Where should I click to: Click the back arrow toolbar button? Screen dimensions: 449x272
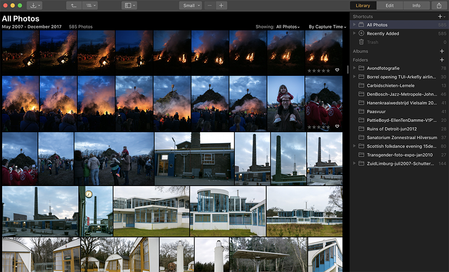point(74,6)
